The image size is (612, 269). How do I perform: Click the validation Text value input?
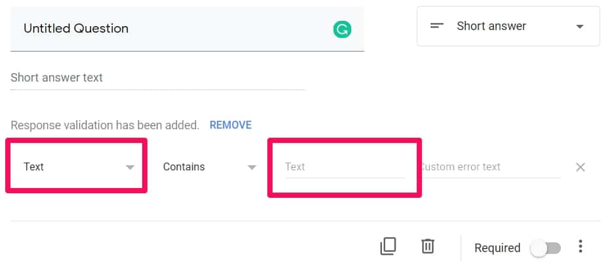coord(345,167)
